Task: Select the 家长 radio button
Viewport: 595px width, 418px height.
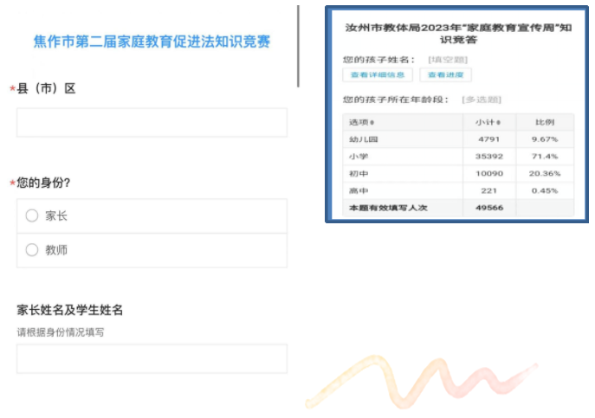Action: pyautogui.click(x=32, y=215)
